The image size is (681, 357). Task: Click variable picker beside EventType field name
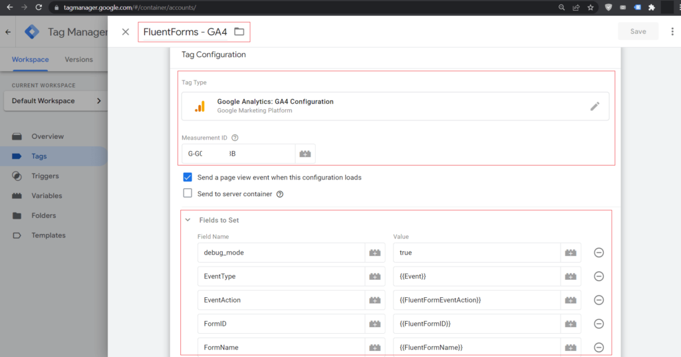coord(375,276)
